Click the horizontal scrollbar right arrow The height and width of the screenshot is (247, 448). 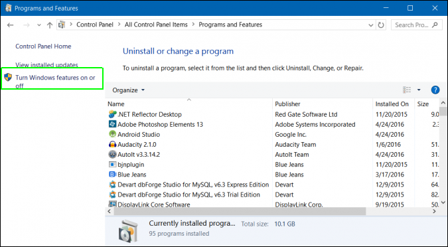(434, 212)
